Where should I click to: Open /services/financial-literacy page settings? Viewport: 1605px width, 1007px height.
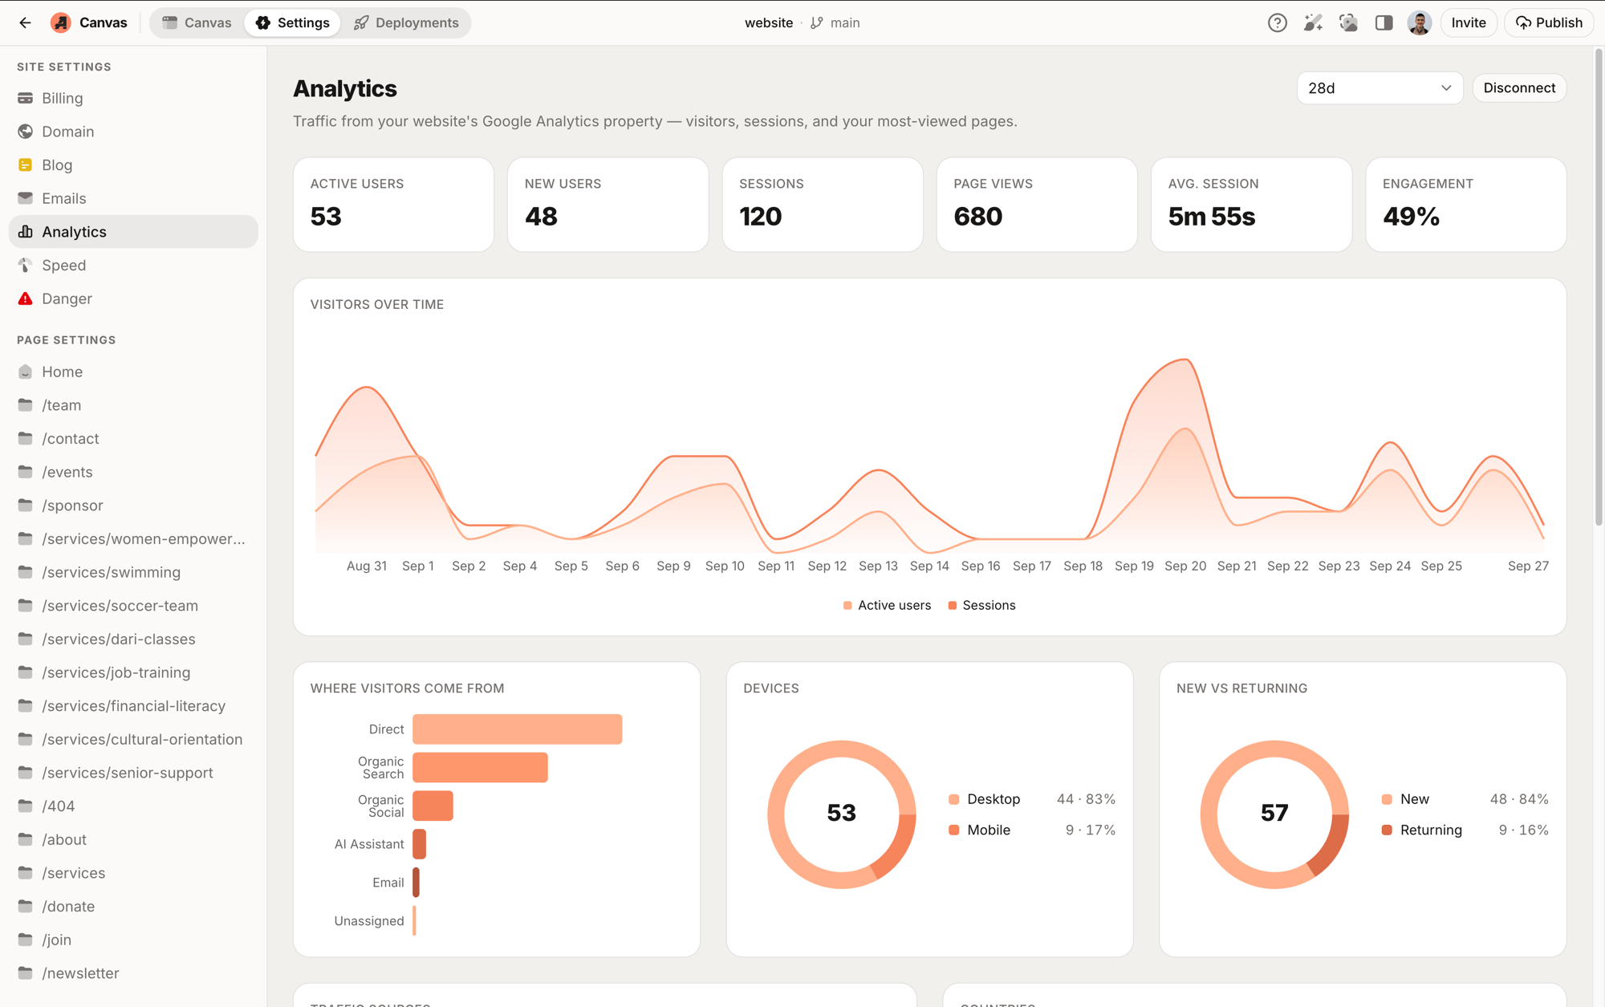coord(133,706)
